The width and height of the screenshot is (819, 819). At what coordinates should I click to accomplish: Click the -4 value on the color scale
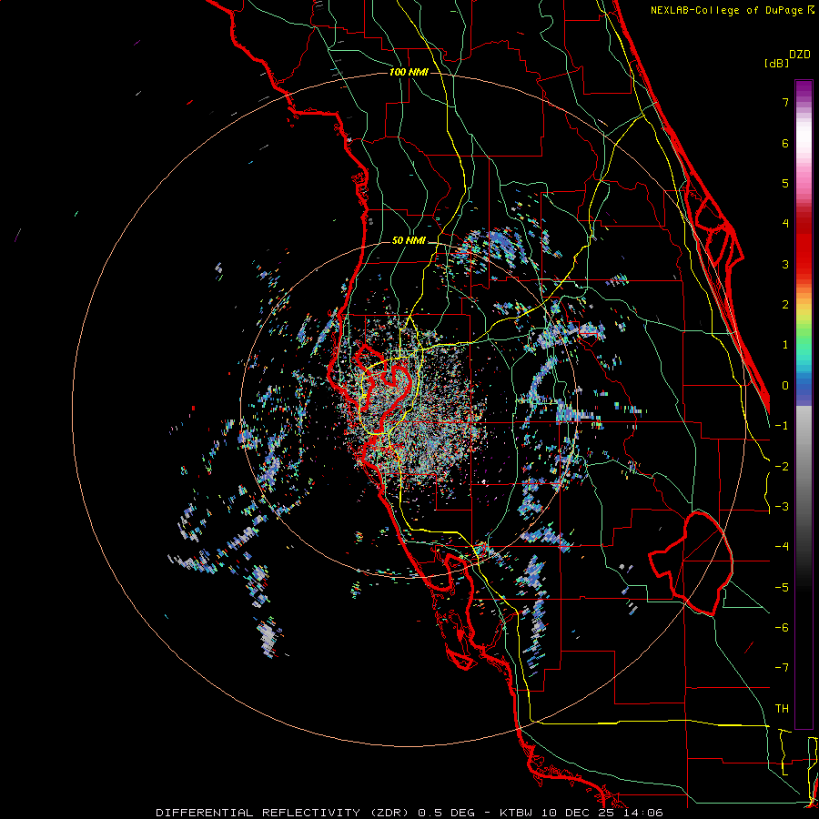(x=783, y=547)
